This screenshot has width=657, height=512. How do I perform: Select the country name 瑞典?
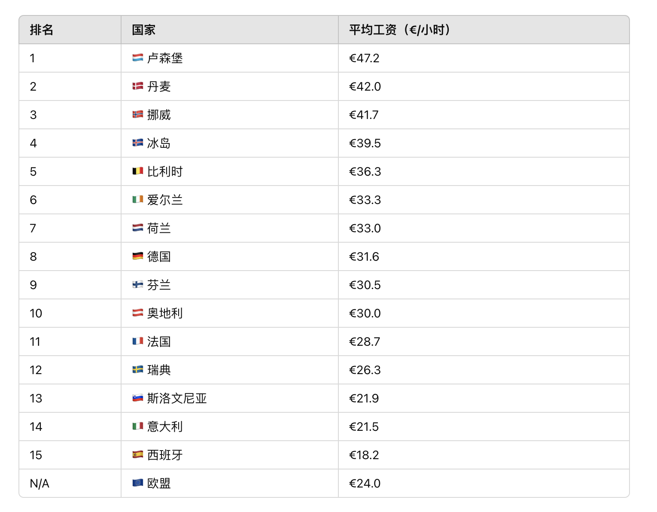(159, 370)
